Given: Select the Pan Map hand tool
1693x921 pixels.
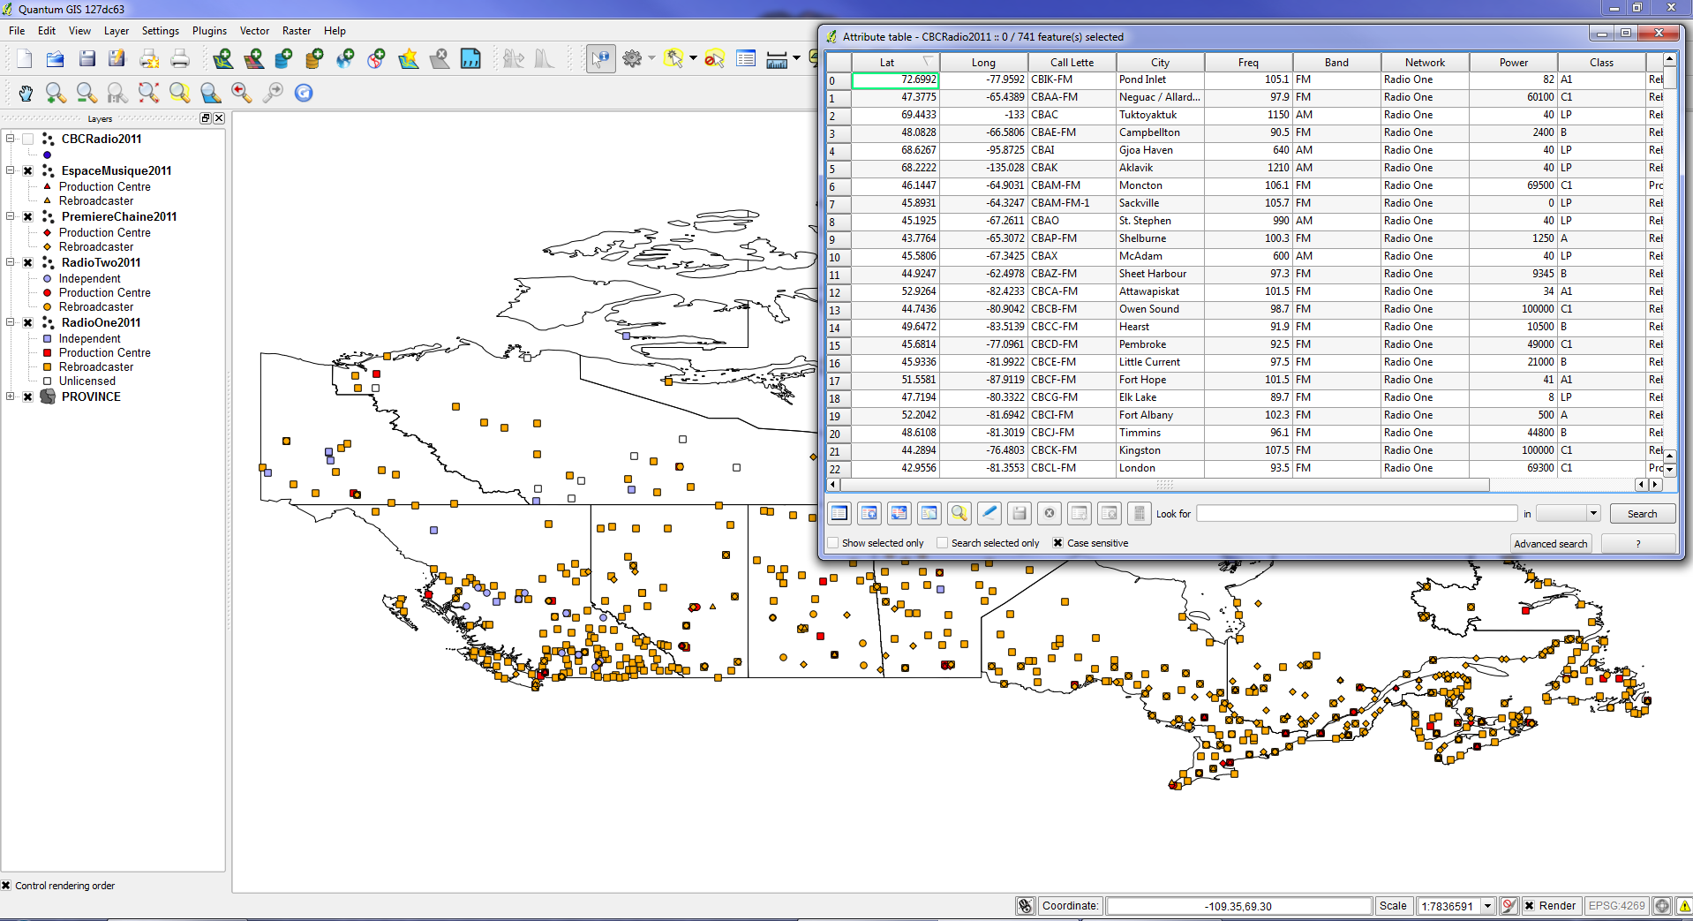Looking at the screenshot, I should [x=26, y=93].
